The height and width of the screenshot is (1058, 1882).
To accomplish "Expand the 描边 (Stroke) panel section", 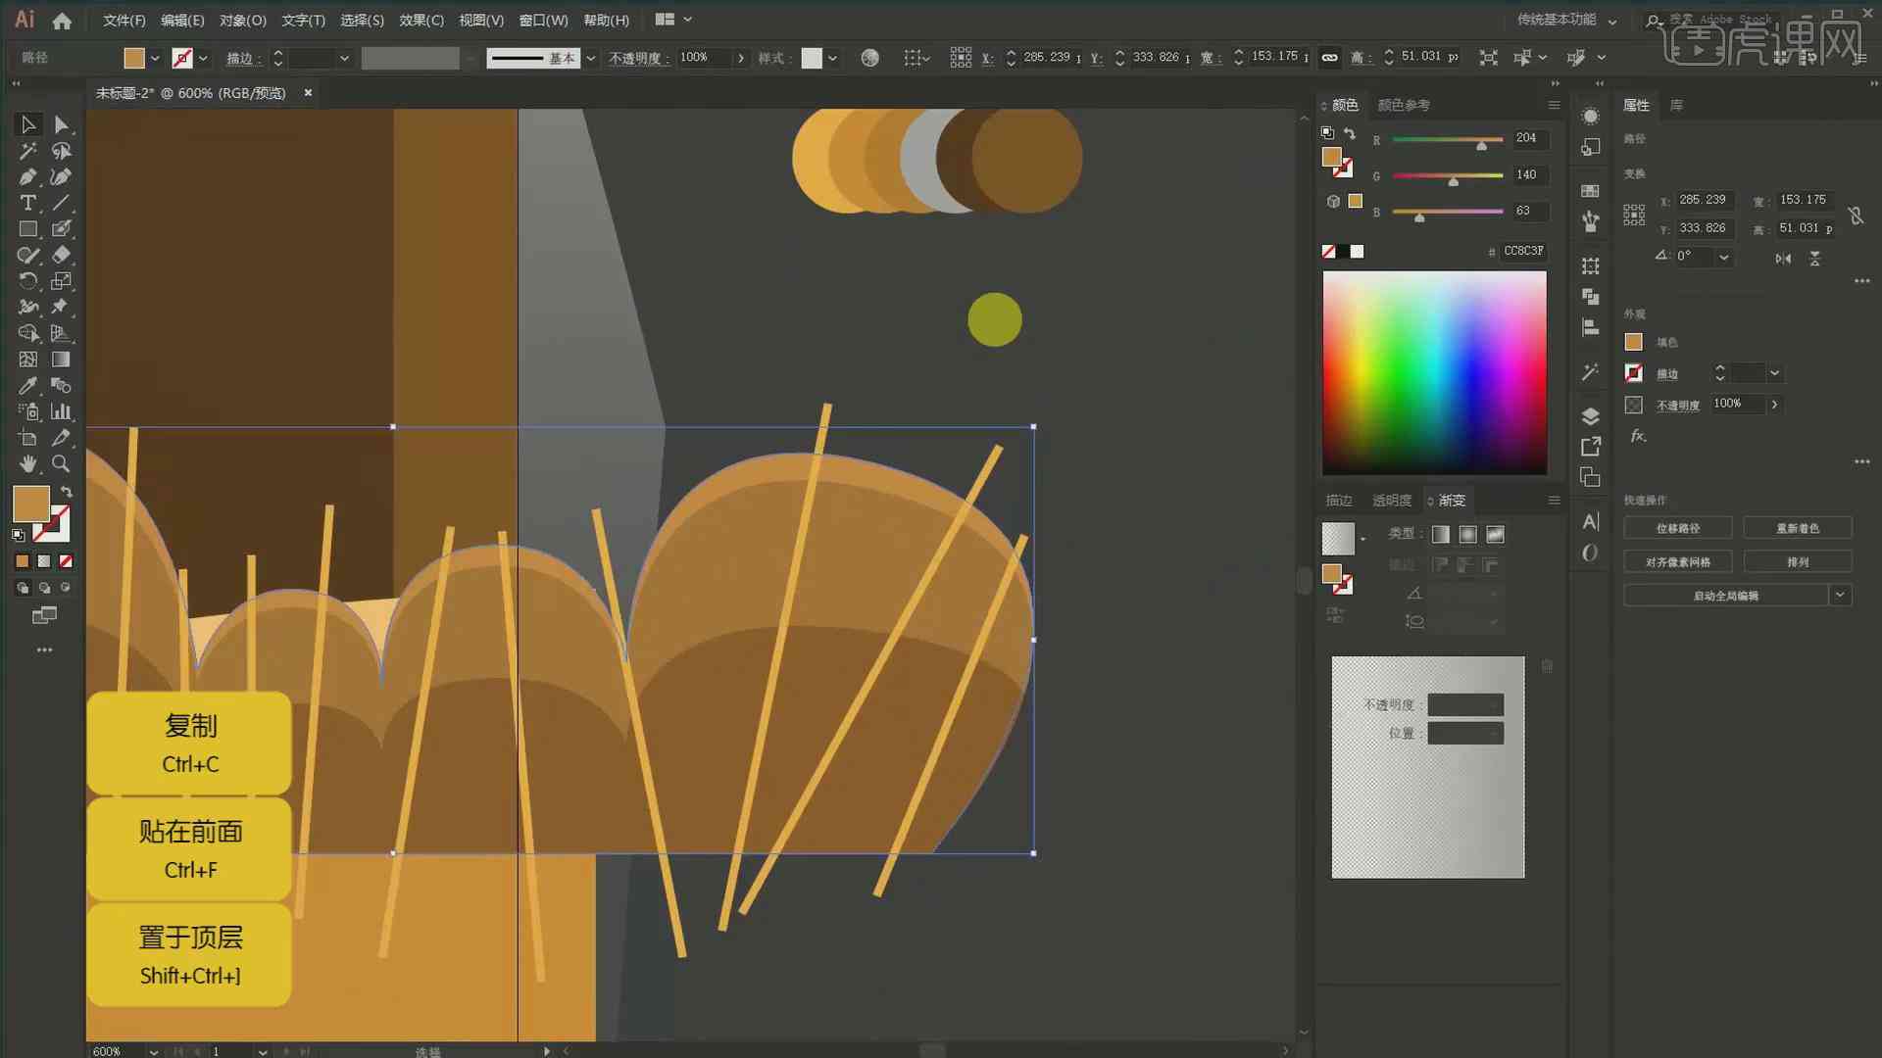I will 1339,500.
